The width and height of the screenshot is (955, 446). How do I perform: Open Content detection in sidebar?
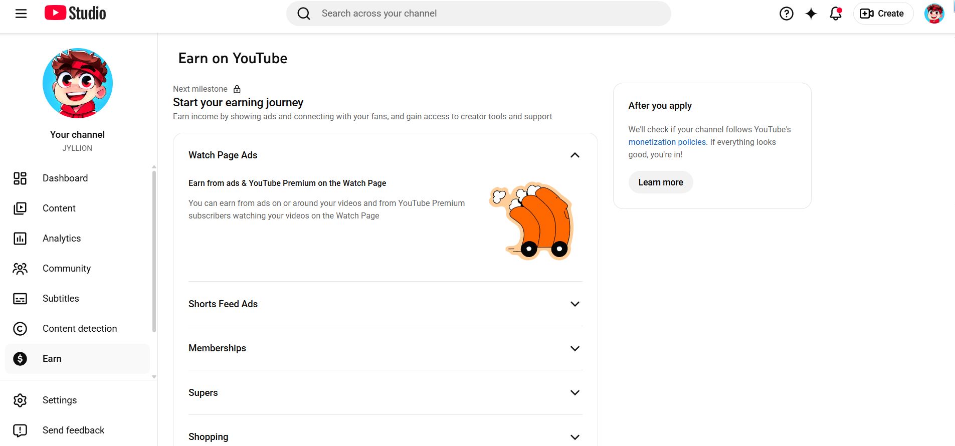(77, 329)
